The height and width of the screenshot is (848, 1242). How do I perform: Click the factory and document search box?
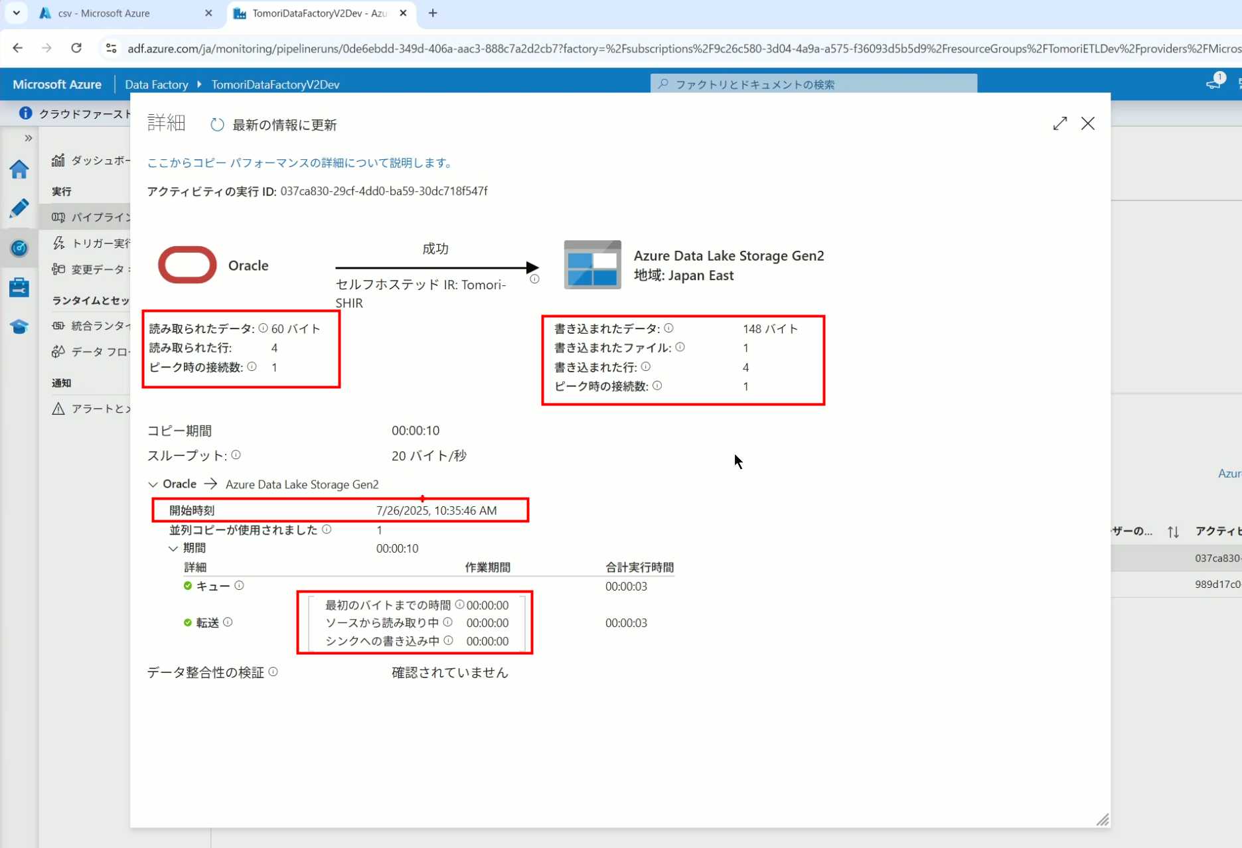tap(813, 84)
